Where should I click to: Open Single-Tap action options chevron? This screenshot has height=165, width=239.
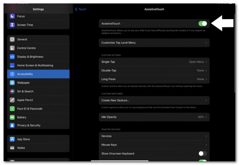[206, 62]
